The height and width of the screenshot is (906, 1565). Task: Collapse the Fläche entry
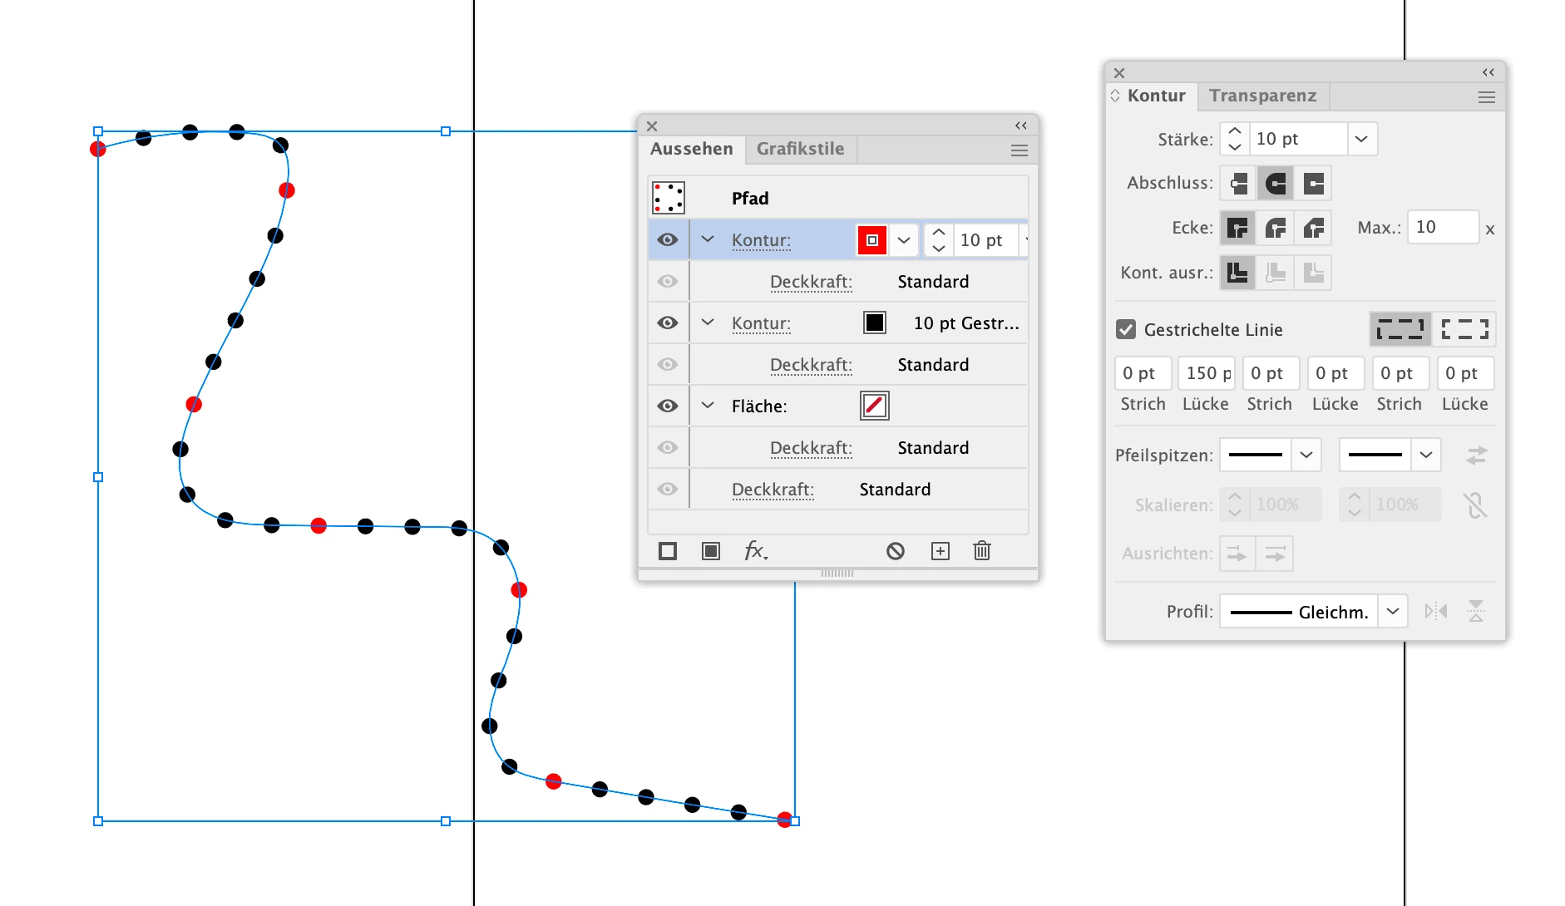[x=708, y=406]
